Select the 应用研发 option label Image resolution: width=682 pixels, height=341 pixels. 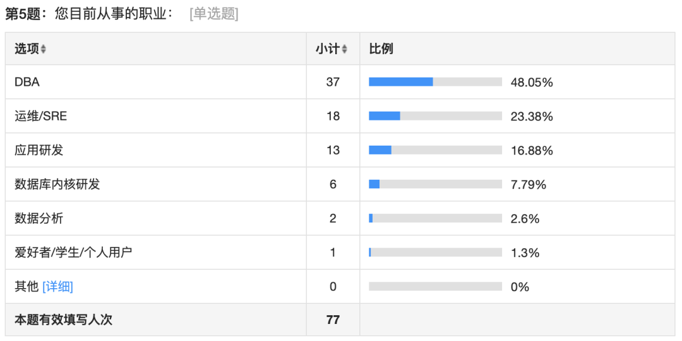(39, 150)
